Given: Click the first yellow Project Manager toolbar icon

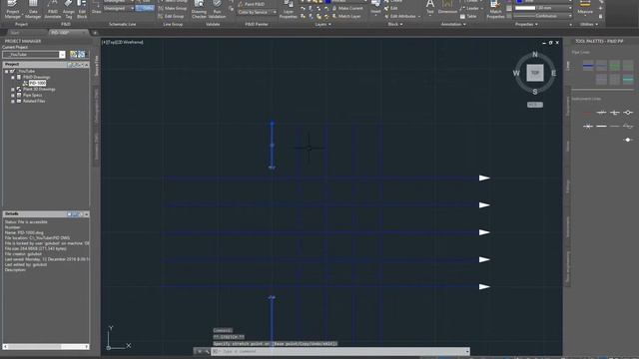Looking at the screenshot, I should pos(73,54).
